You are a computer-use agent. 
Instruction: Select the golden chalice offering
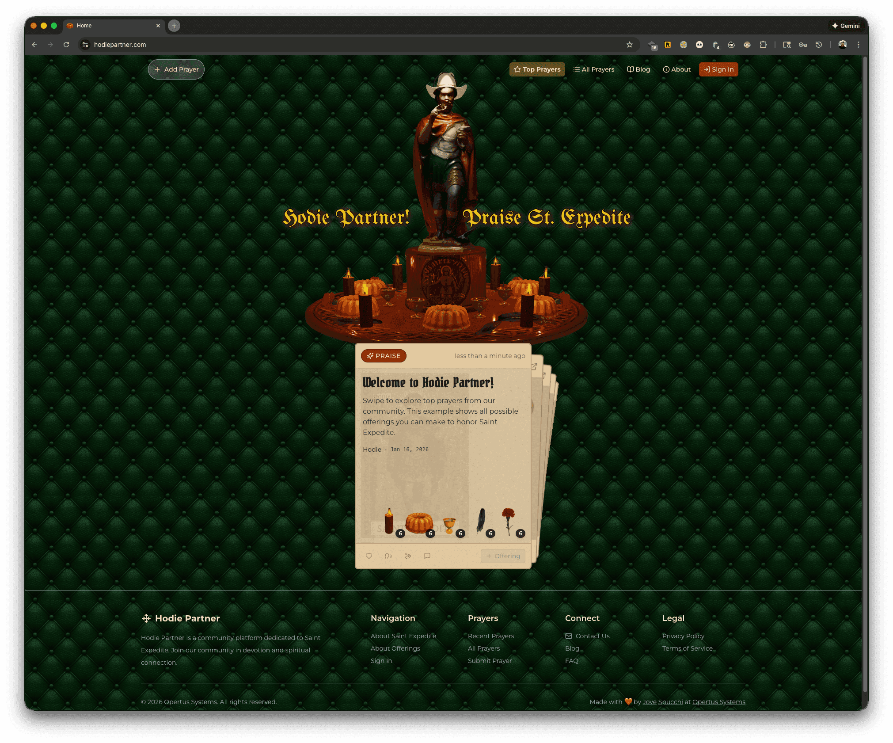449,525
